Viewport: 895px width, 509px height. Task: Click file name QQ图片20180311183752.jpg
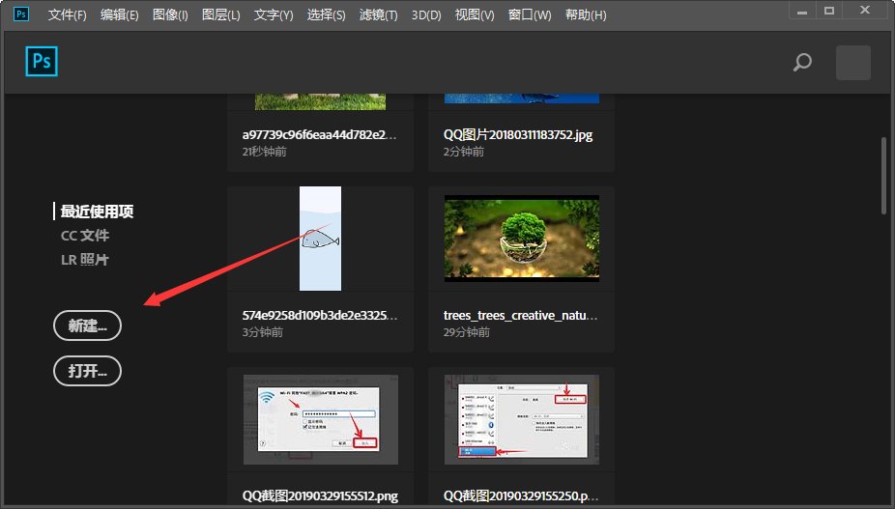click(x=518, y=134)
